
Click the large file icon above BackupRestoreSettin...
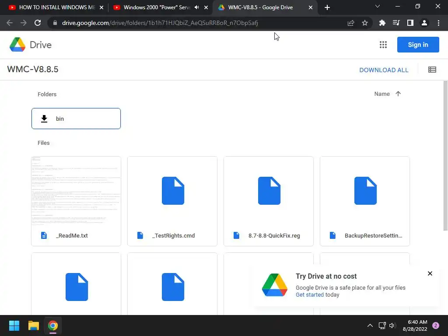[365, 191]
